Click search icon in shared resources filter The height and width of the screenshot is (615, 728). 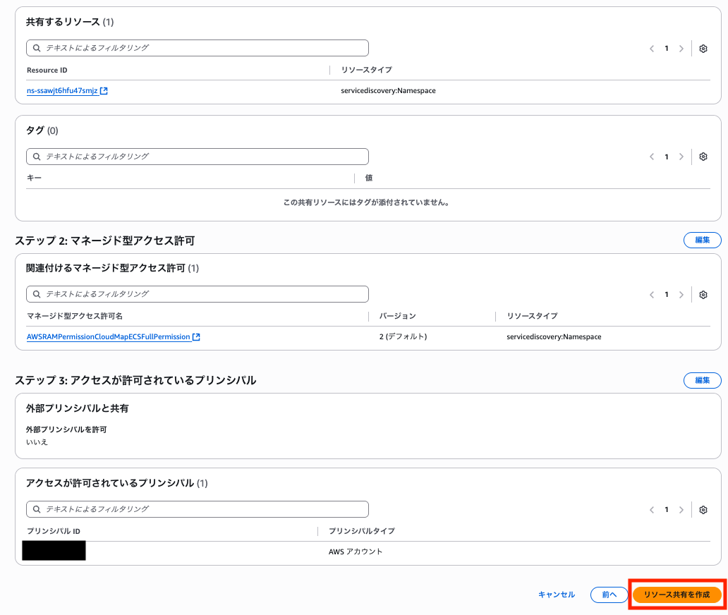click(37, 48)
